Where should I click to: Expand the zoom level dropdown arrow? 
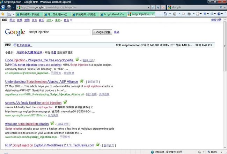coord(221,152)
